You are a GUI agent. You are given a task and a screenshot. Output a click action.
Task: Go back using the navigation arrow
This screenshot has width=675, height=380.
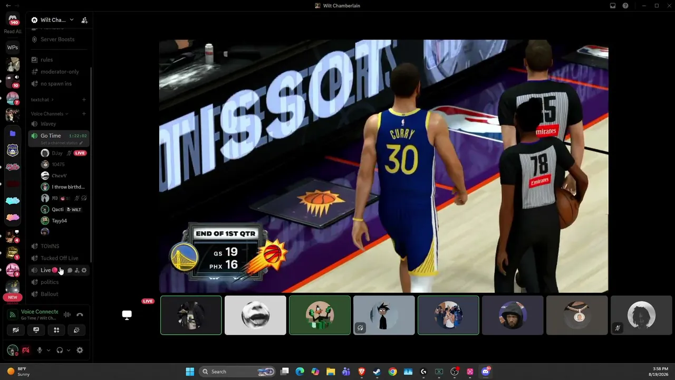click(x=8, y=6)
